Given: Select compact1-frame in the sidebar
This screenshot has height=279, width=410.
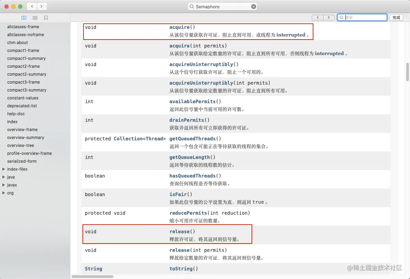Looking at the screenshot, I should [23, 50].
